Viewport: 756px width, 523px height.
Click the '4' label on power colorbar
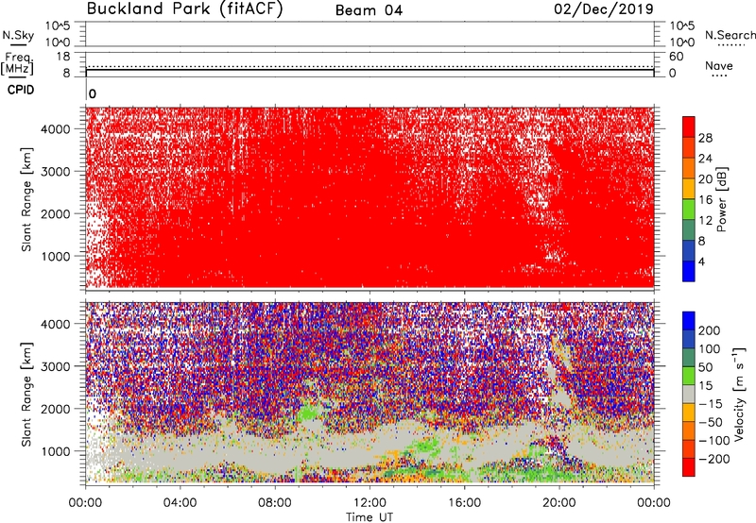701,261
